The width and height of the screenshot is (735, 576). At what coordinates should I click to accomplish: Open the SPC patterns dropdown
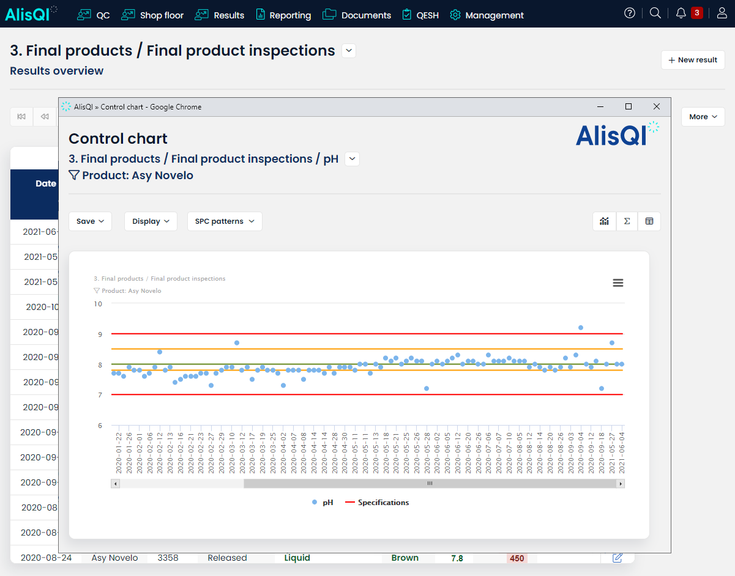coord(225,221)
